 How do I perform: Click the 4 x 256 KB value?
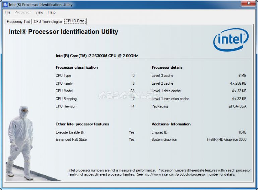(x=238, y=83)
